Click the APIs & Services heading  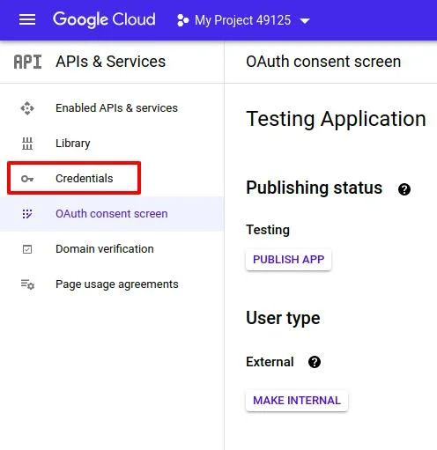[x=111, y=62]
